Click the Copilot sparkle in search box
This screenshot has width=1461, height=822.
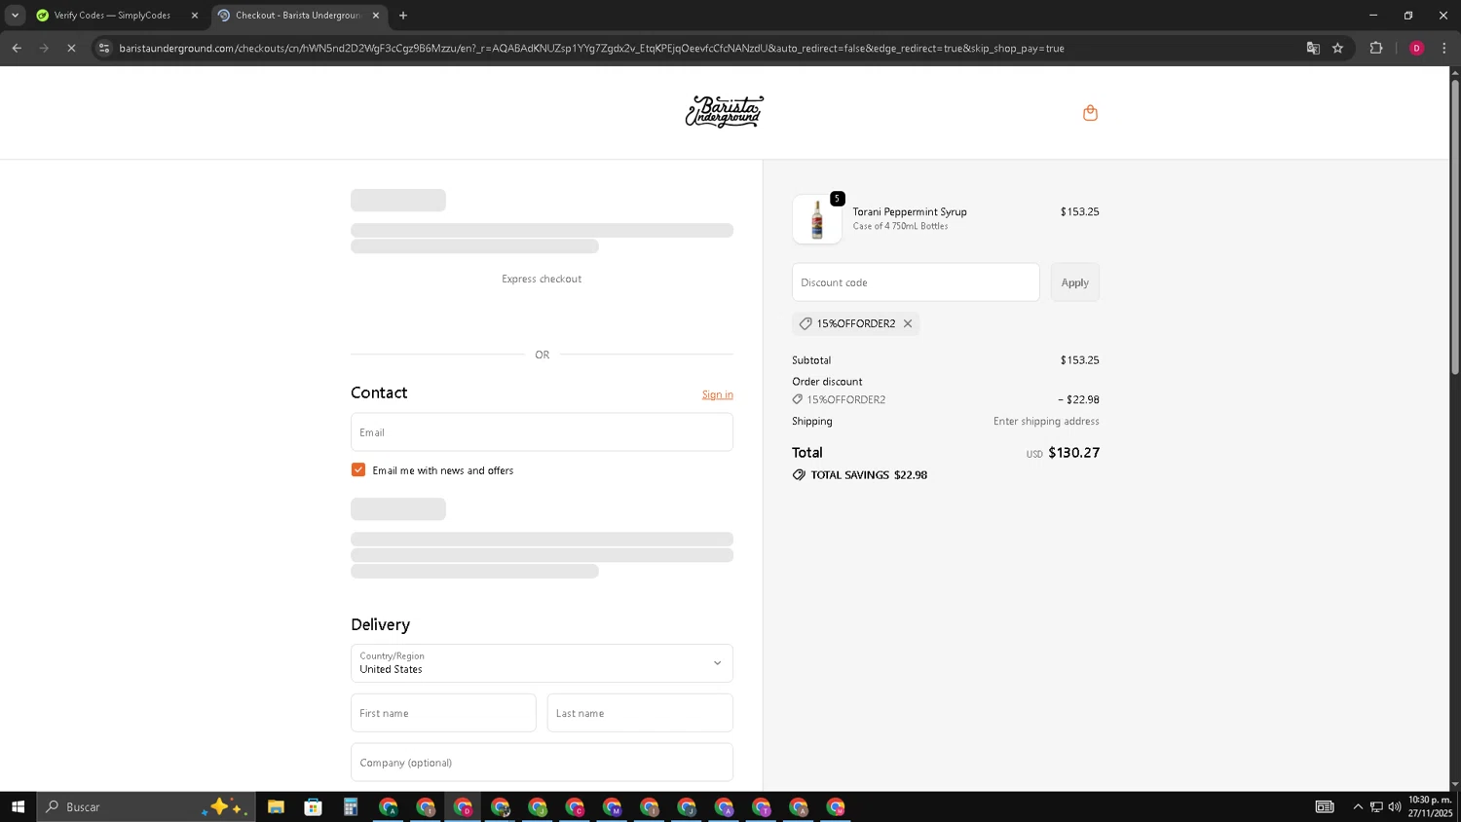(225, 806)
